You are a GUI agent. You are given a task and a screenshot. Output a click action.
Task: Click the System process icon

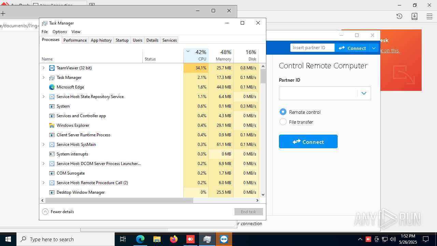click(x=52, y=106)
